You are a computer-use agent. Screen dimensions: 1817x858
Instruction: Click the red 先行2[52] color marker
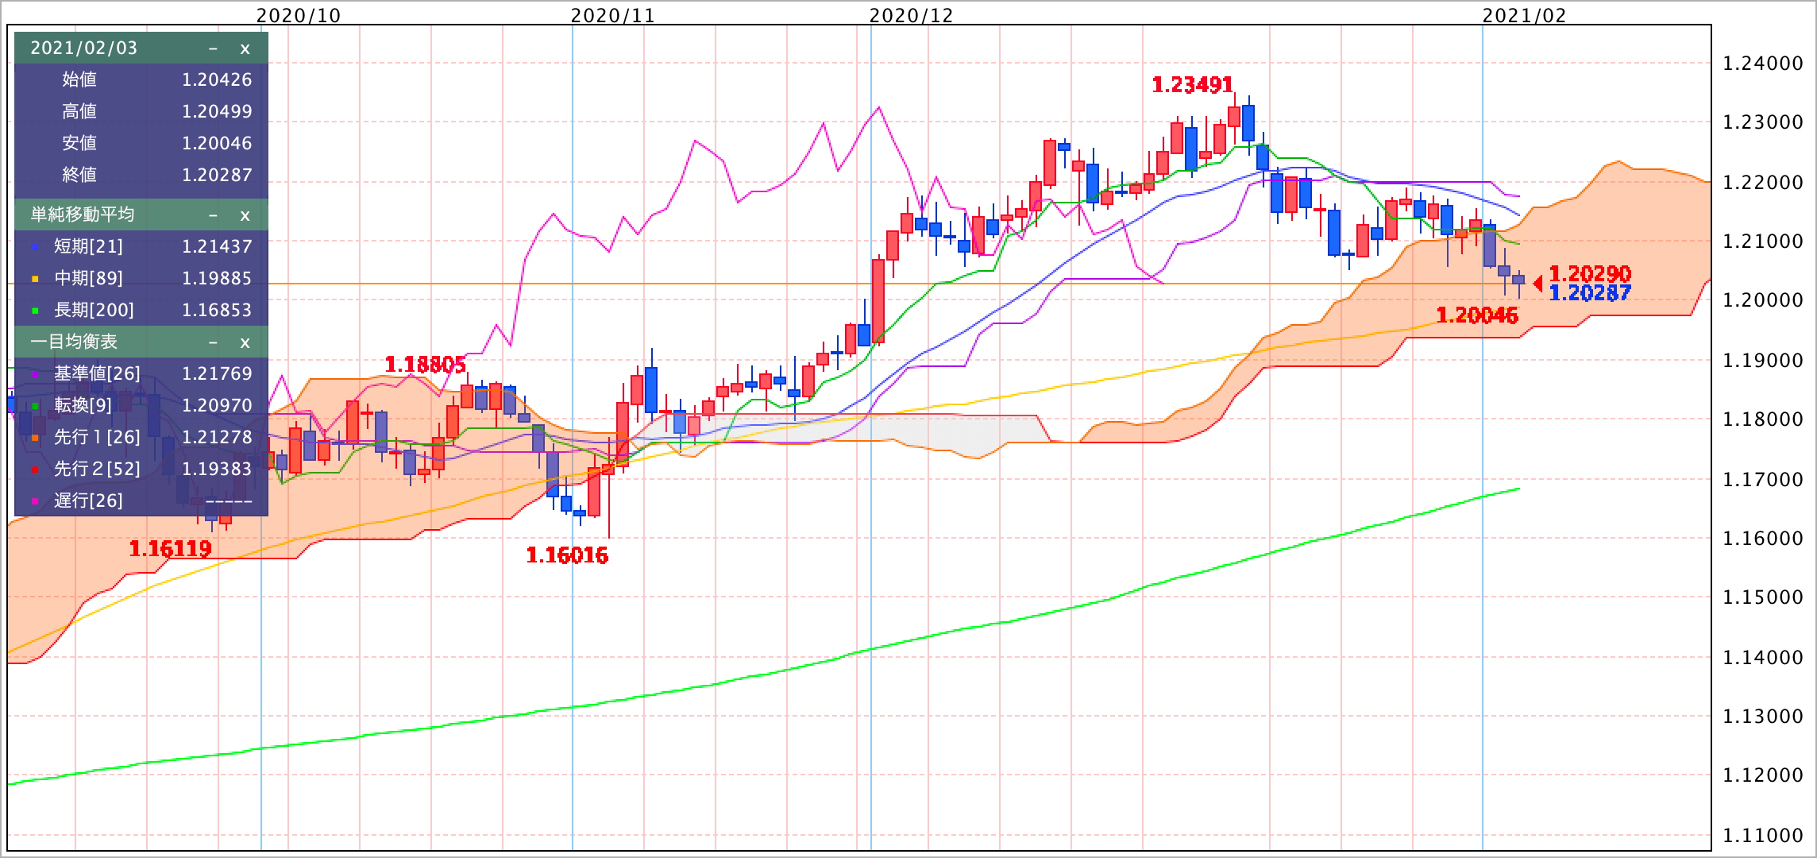coord(35,470)
